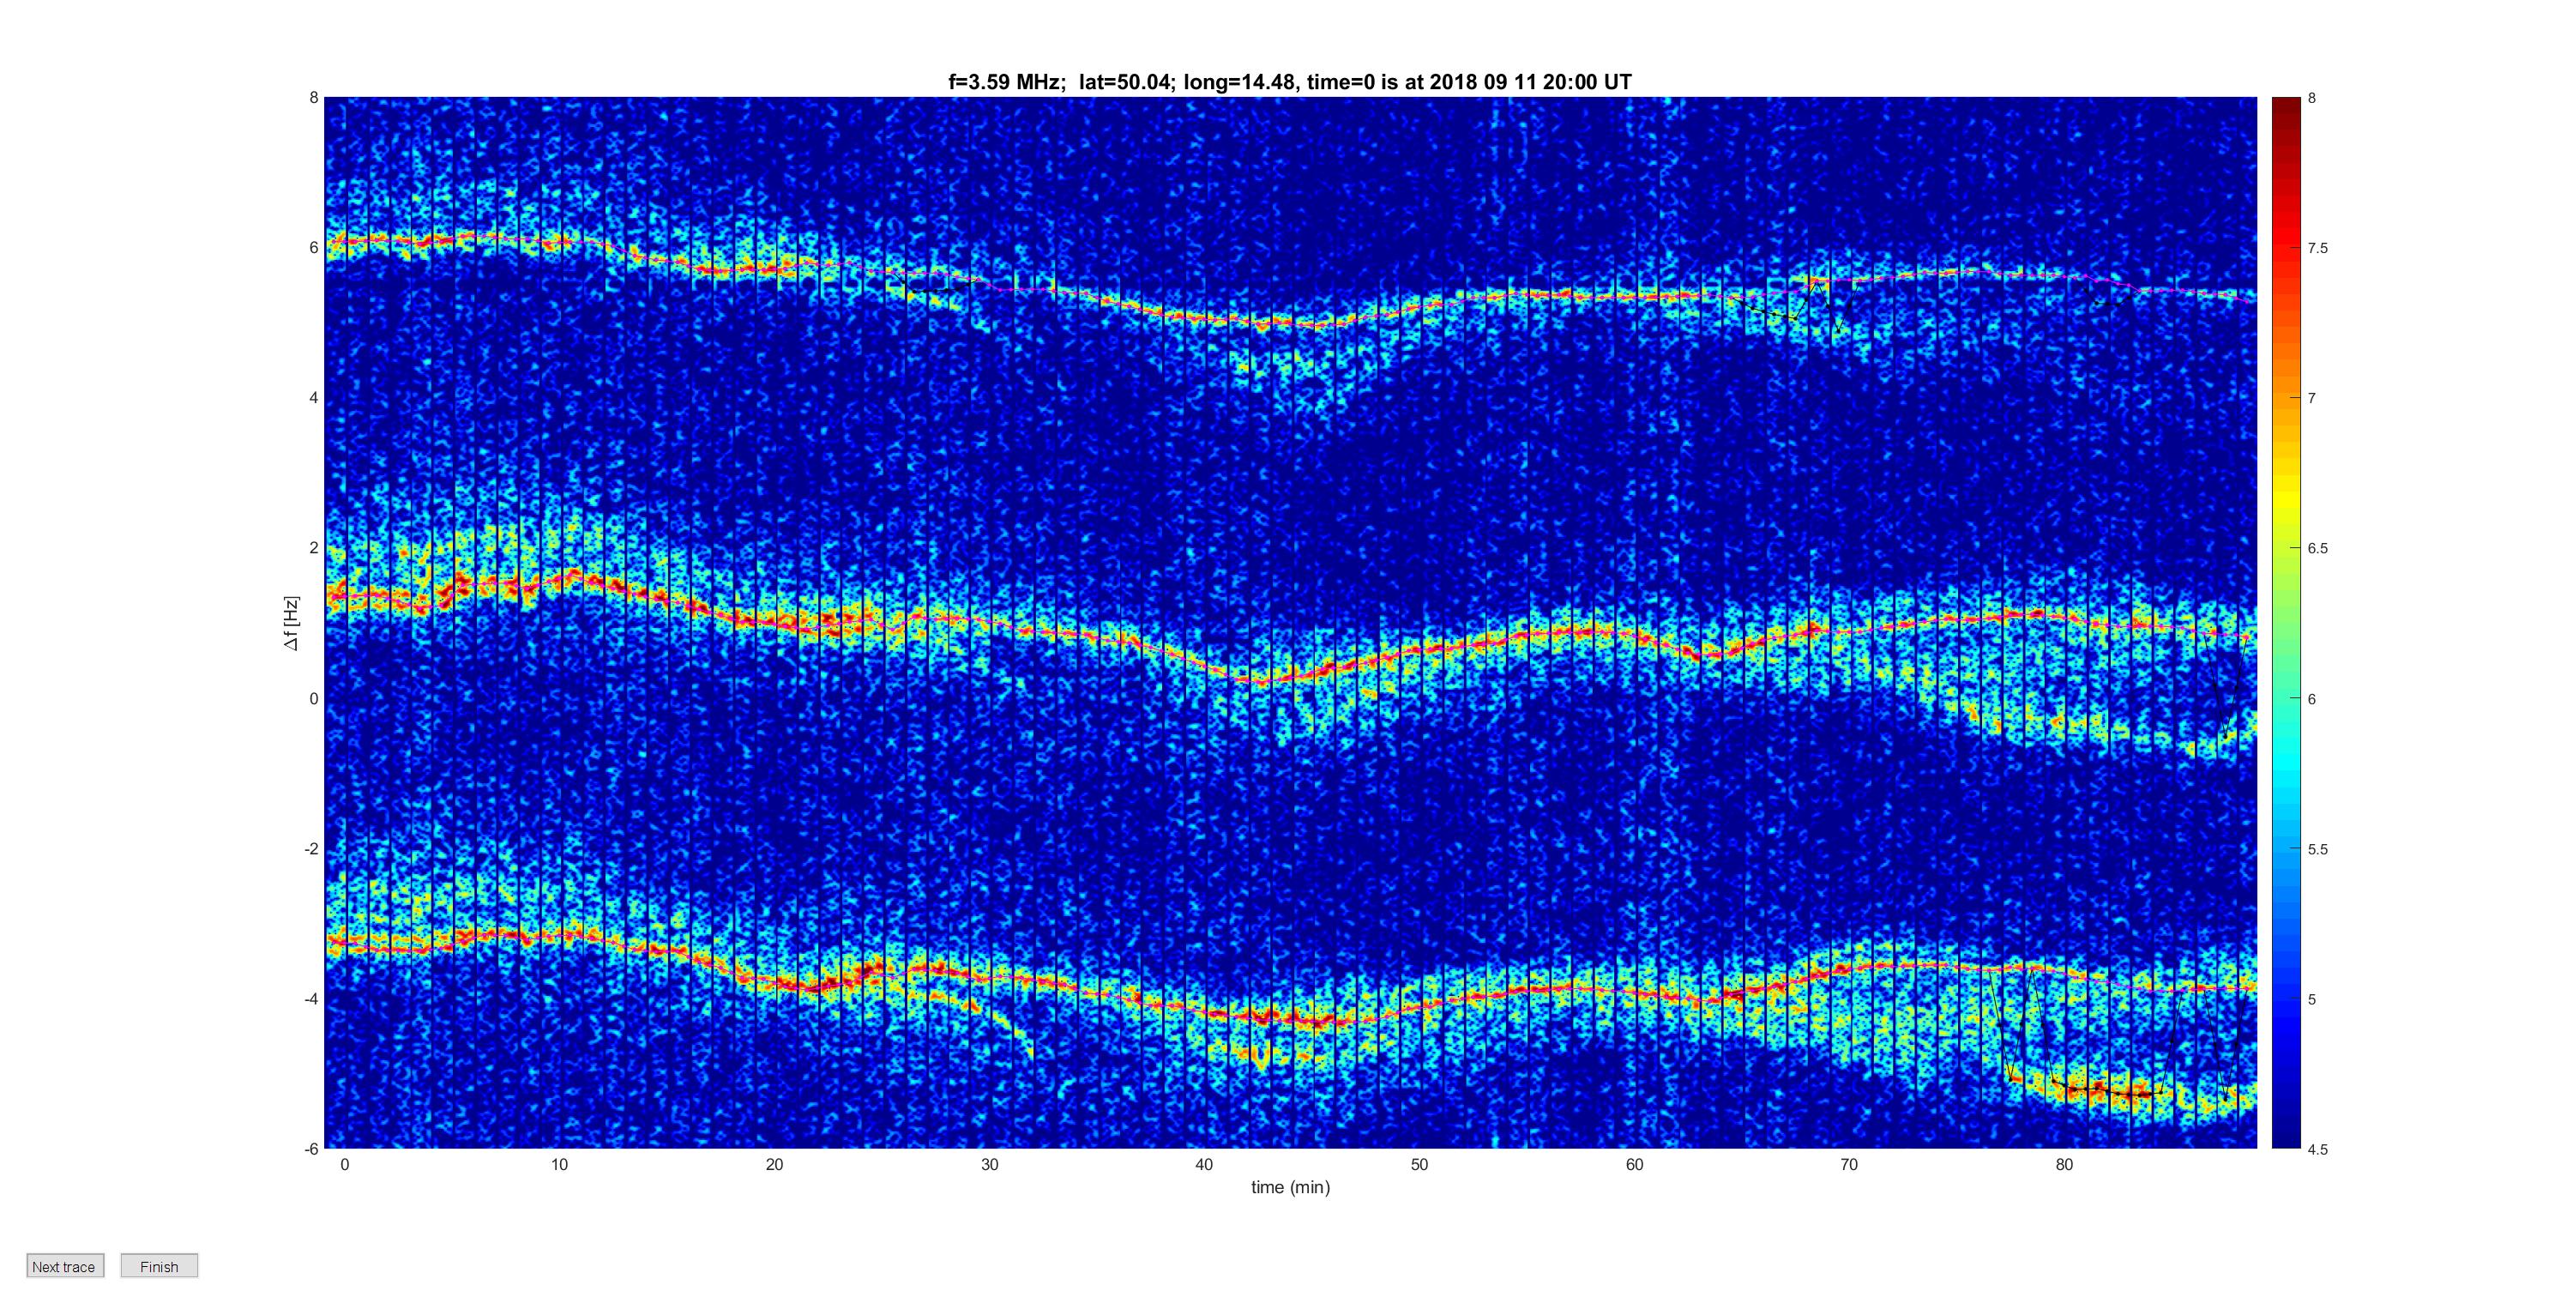Click y-axis tick label -4

point(311,999)
